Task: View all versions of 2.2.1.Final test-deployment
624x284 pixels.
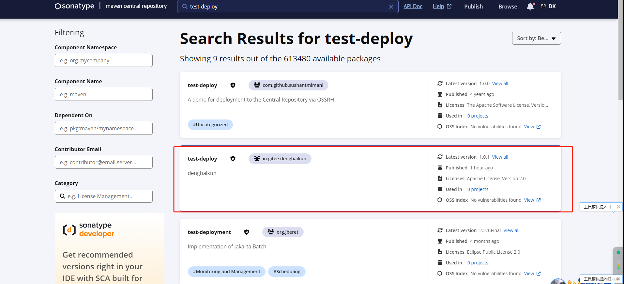Action: (x=511, y=230)
